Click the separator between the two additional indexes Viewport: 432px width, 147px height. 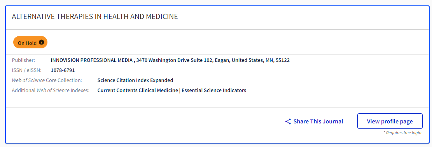pyautogui.click(x=180, y=90)
